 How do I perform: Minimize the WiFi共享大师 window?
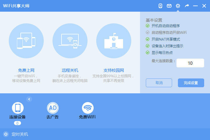(x=195, y=6)
